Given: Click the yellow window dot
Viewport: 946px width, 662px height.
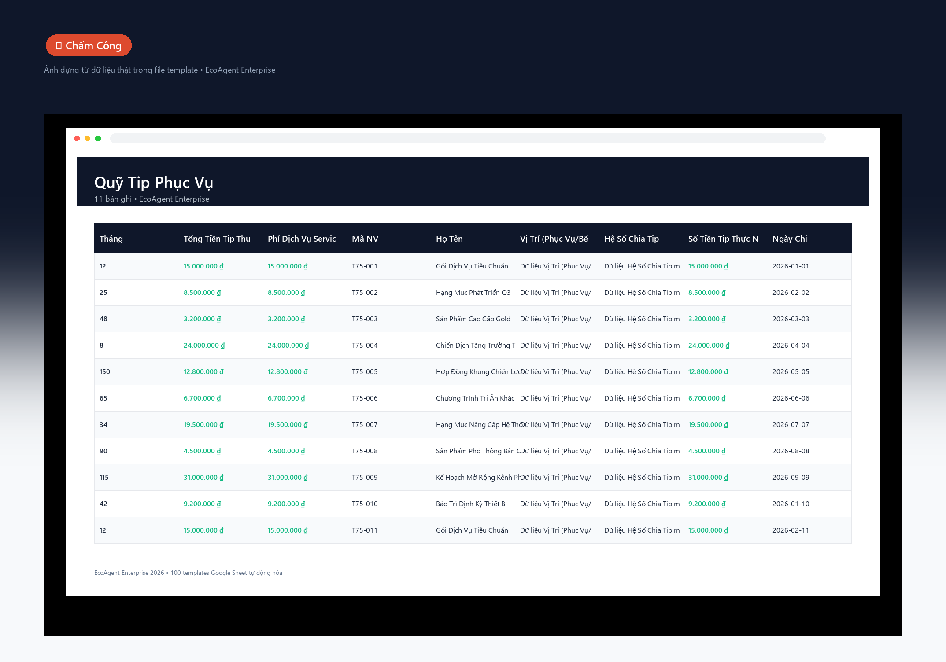Looking at the screenshot, I should pos(88,138).
